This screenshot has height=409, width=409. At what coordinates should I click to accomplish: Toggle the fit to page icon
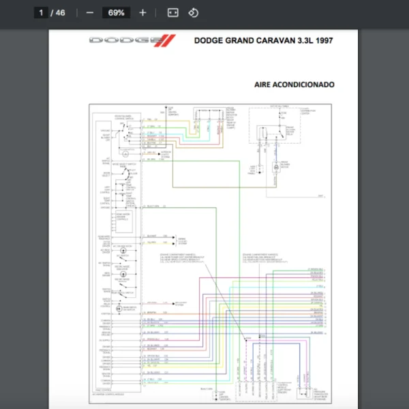173,12
